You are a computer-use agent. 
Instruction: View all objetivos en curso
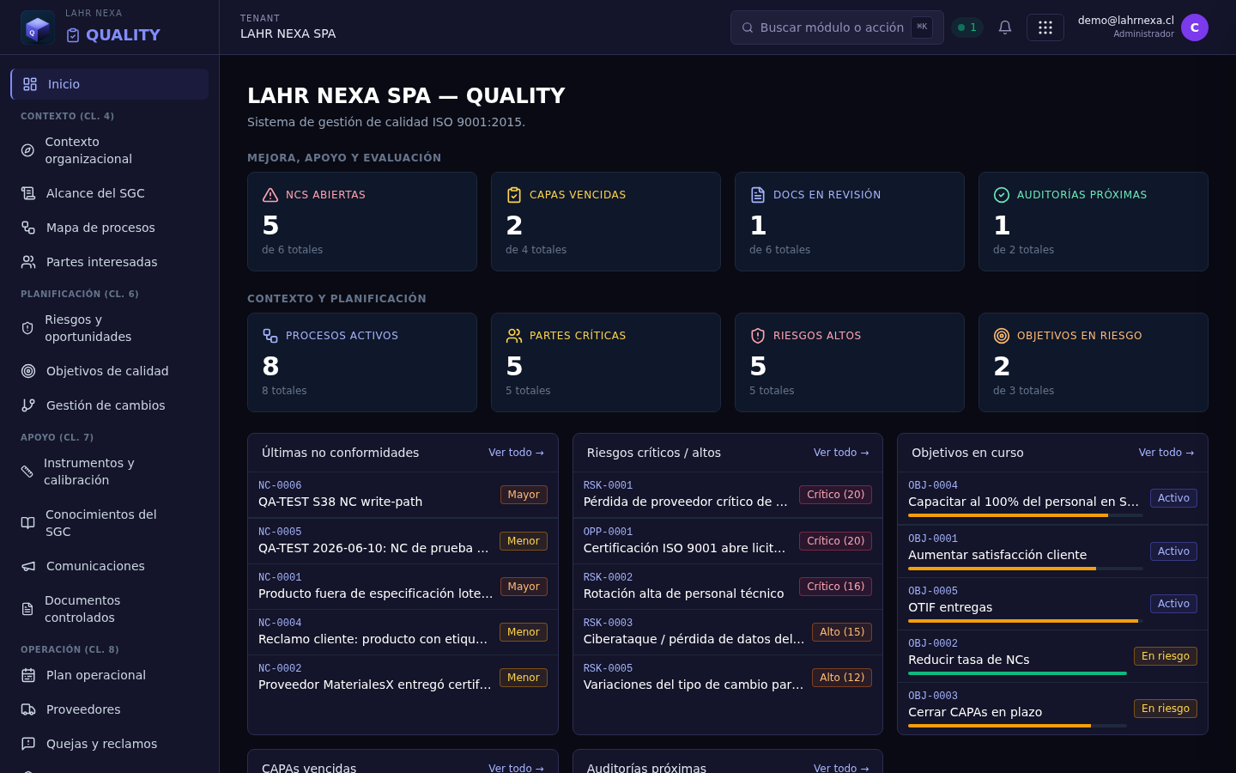[1166, 453]
